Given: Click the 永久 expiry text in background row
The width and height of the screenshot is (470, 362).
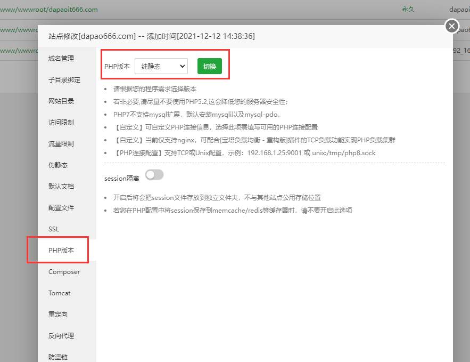Looking at the screenshot, I should click(408, 9).
